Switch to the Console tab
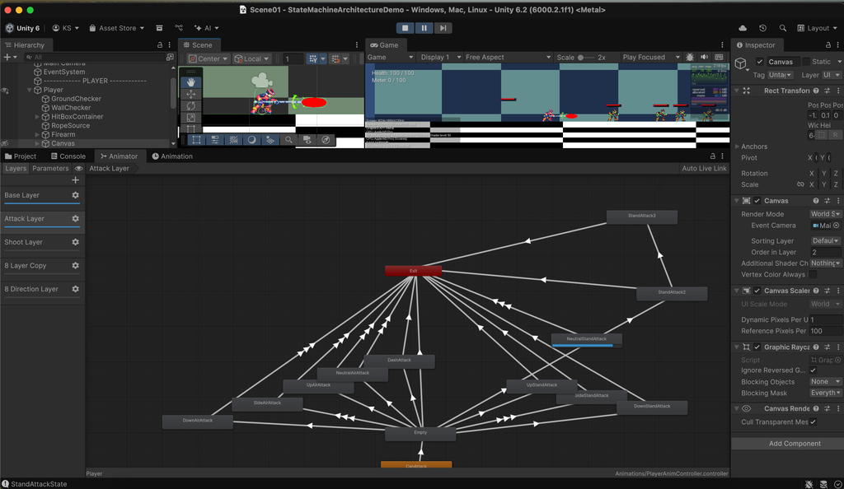This screenshot has height=489, width=844. (68, 156)
